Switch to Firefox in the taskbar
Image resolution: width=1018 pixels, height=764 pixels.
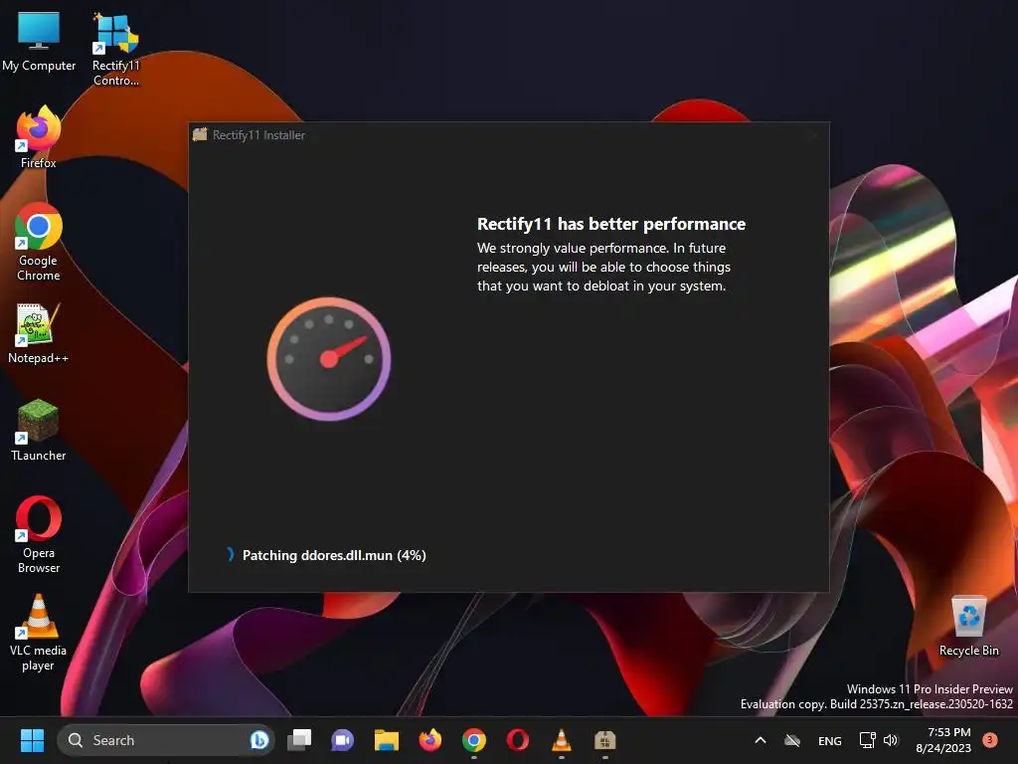tap(429, 740)
